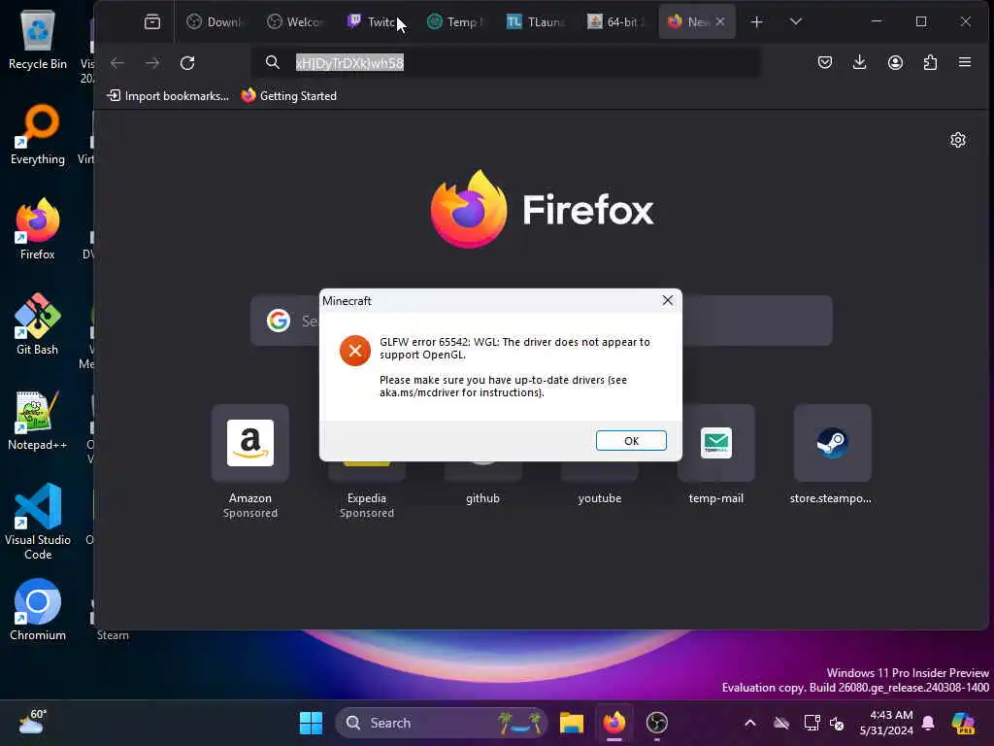Switch to the Temp mail tab
Screen dimensions: 994x746
click(454, 22)
